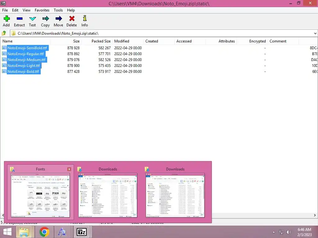Viewport: 318px width, 238px height.
Task: Open the File menu
Action: click(5, 10)
